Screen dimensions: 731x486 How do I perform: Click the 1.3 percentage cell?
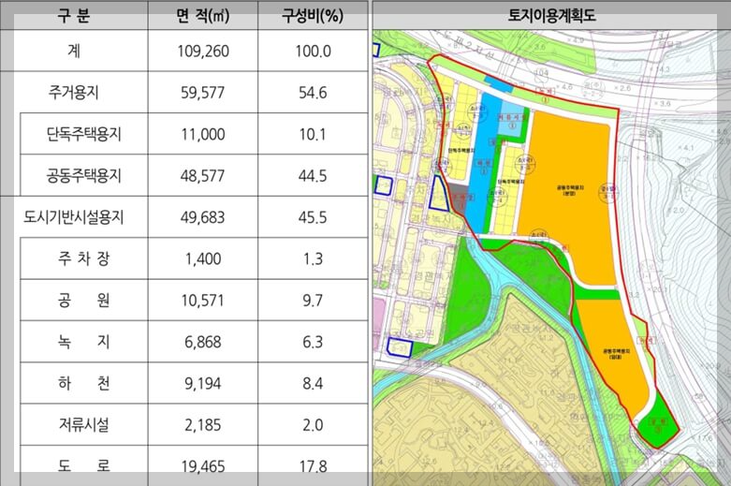tap(313, 258)
